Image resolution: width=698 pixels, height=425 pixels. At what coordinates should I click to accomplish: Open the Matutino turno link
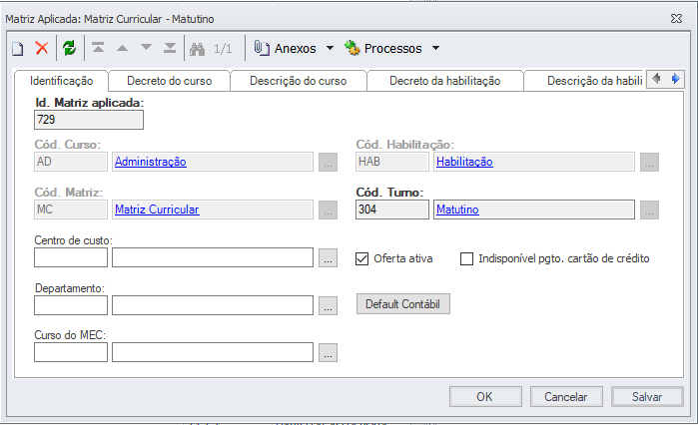click(x=457, y=210)
